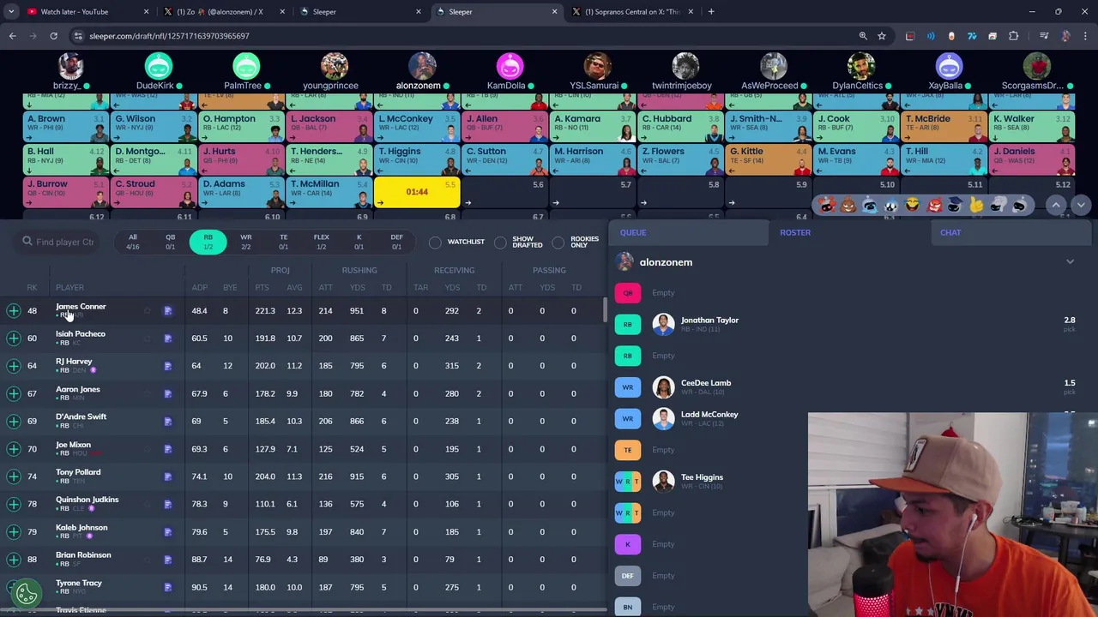The height and width of the screenshot is (617, 1098).
Task: Click the player list scrollbar
Action: pos(606,310)
